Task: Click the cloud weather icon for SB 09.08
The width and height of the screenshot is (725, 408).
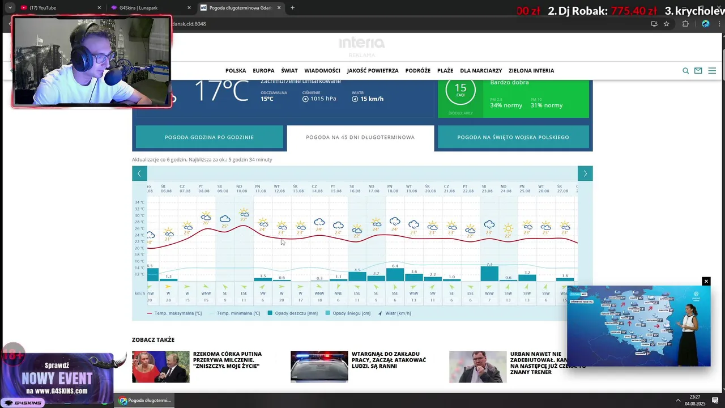Action: click(225, 219)
